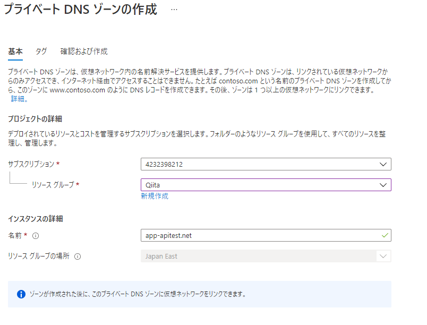Click the info icon next to リソース グループの場所
Screen dimensions: 427x325
(x=78, y=256)
